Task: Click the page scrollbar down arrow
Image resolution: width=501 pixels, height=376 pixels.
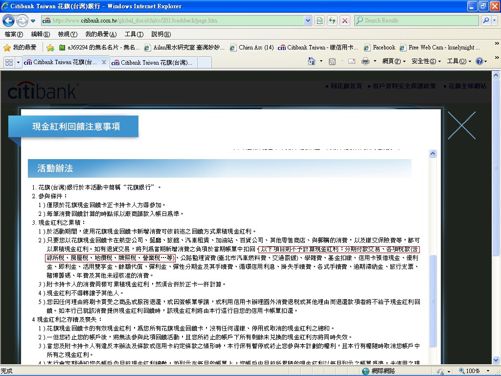Action: tap(496, 360)
